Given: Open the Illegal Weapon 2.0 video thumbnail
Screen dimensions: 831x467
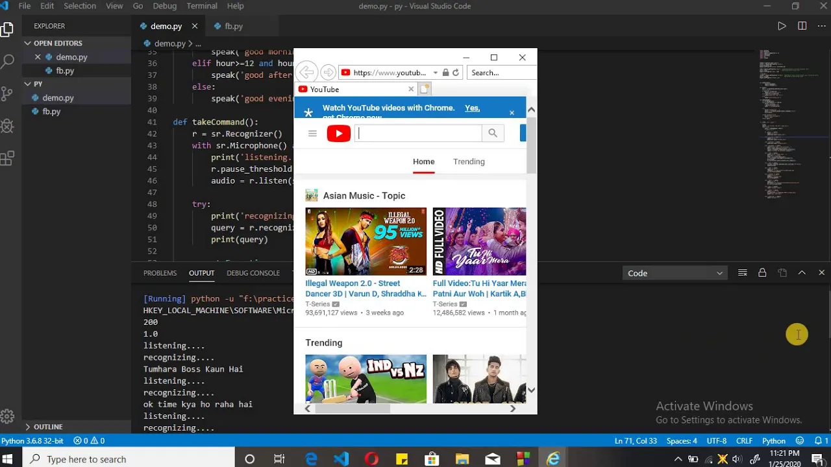Looking at the screenshot, I should [x=366, y=241].
